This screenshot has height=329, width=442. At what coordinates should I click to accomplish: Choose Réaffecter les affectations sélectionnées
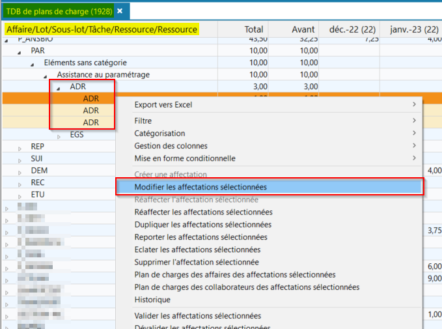pyautogui.click(x=269, y=212)
